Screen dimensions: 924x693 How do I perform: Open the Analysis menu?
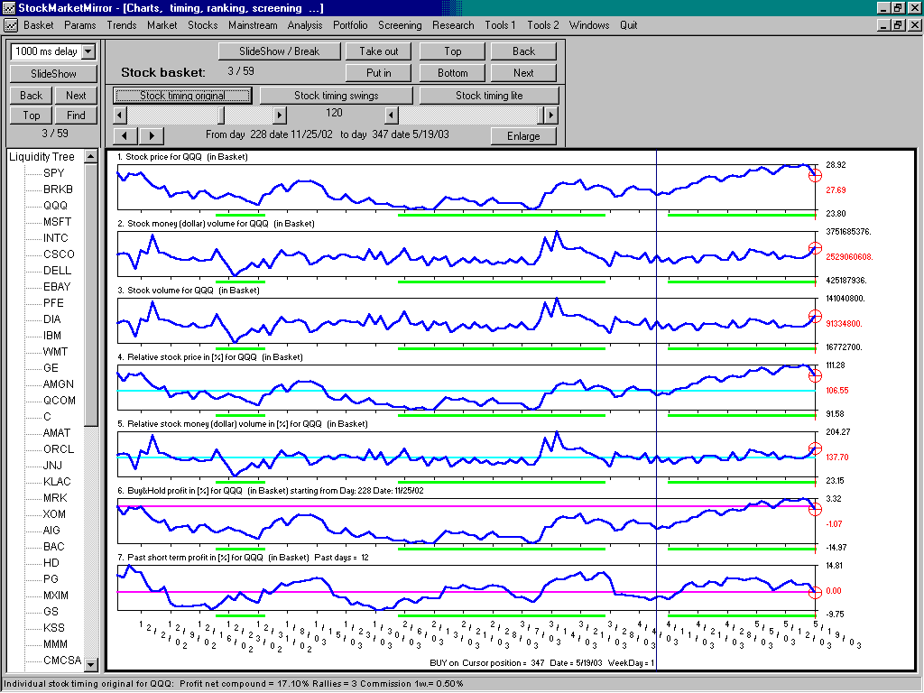pos(305,25)
